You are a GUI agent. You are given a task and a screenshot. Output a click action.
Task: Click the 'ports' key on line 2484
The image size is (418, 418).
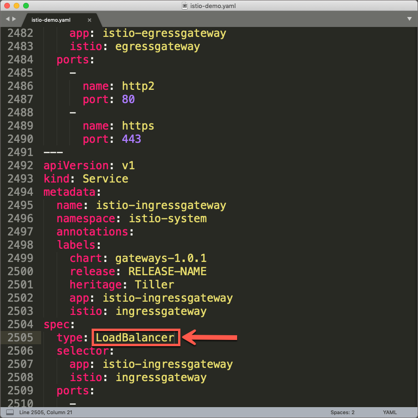coord(73,60)
